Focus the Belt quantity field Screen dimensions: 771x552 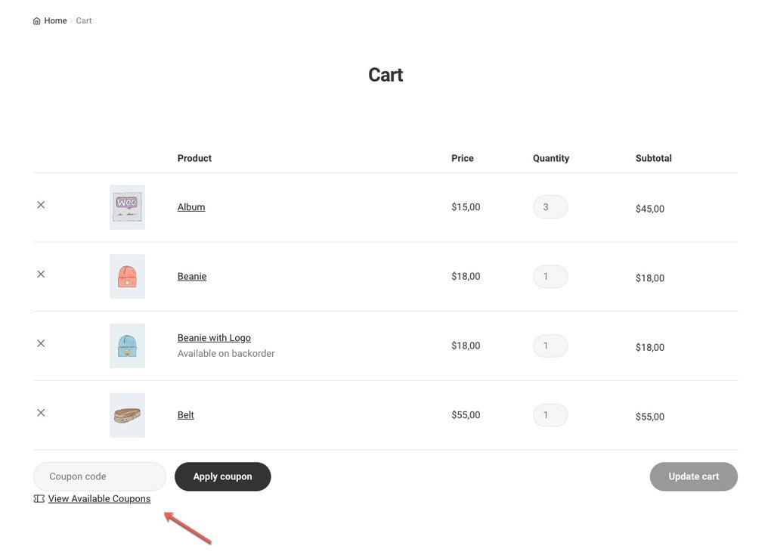pyautogui.click(x=550, y=415)
